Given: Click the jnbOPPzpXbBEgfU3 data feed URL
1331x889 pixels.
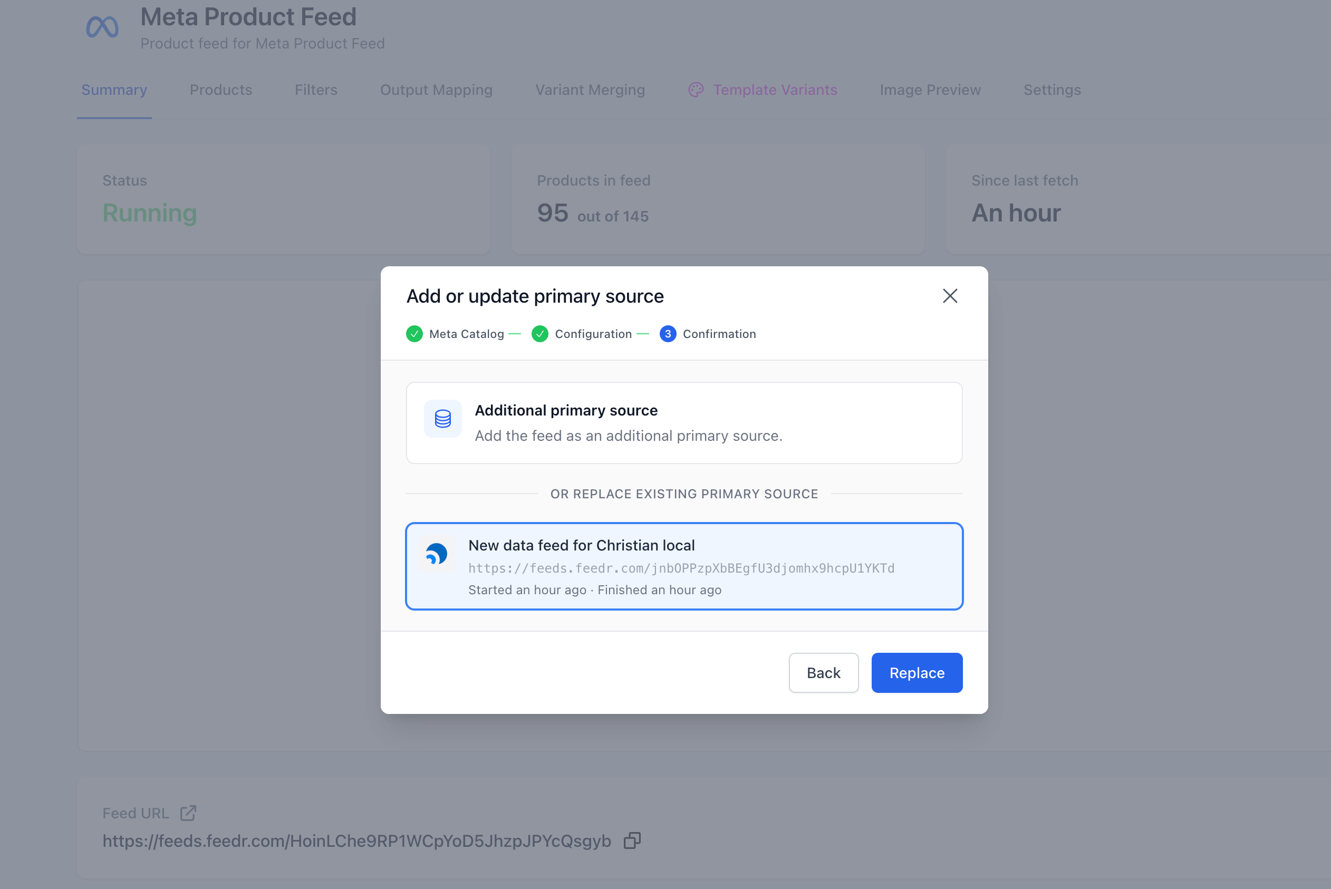Looking at the screenshot, I should point(681,568).
